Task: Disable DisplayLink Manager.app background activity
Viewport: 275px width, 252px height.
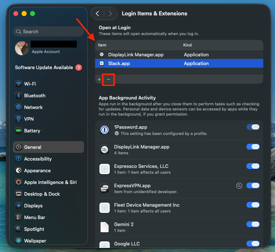Action: (253, 147)
